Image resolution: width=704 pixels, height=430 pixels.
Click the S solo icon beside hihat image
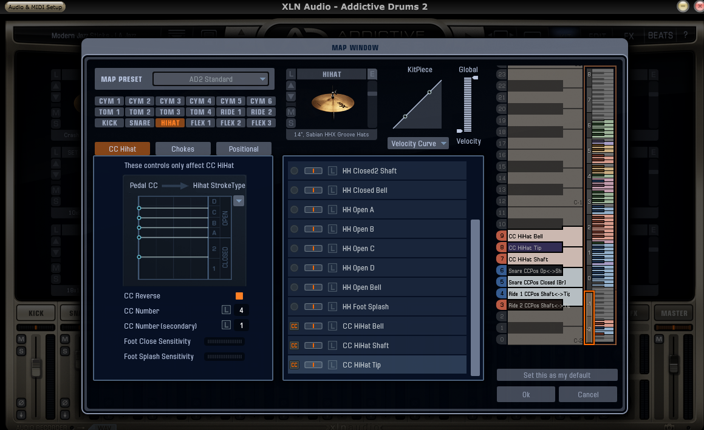291,123
